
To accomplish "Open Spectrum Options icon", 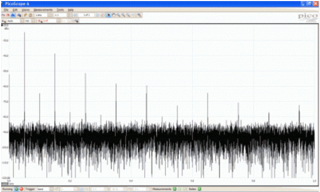I will 19,15.
